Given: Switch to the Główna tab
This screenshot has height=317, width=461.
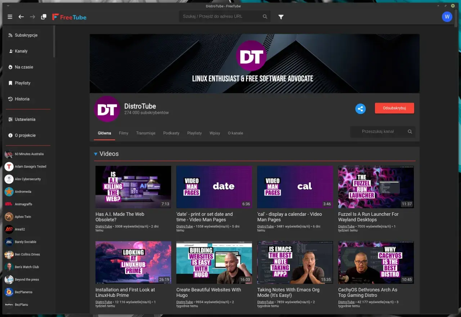Looking at the screenshot, I should click(x=104, y=133).
